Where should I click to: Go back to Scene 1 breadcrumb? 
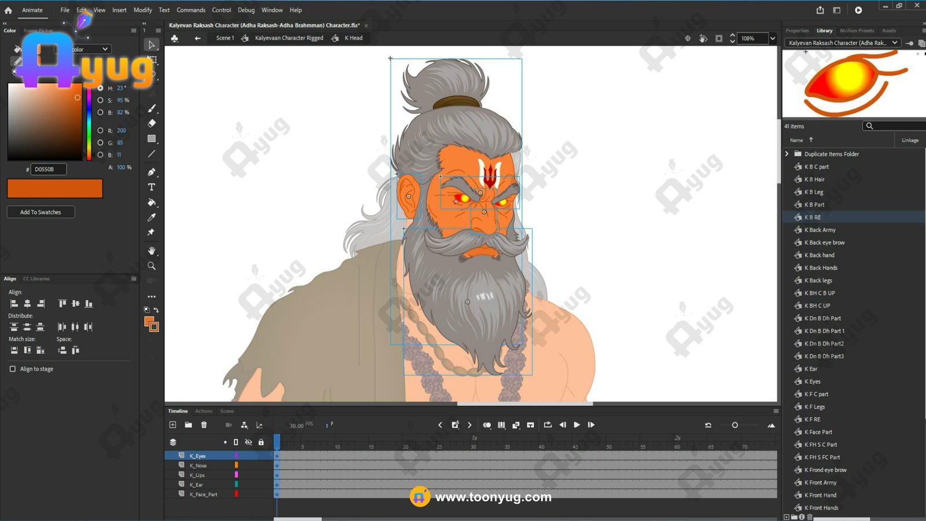click(225, 38)
